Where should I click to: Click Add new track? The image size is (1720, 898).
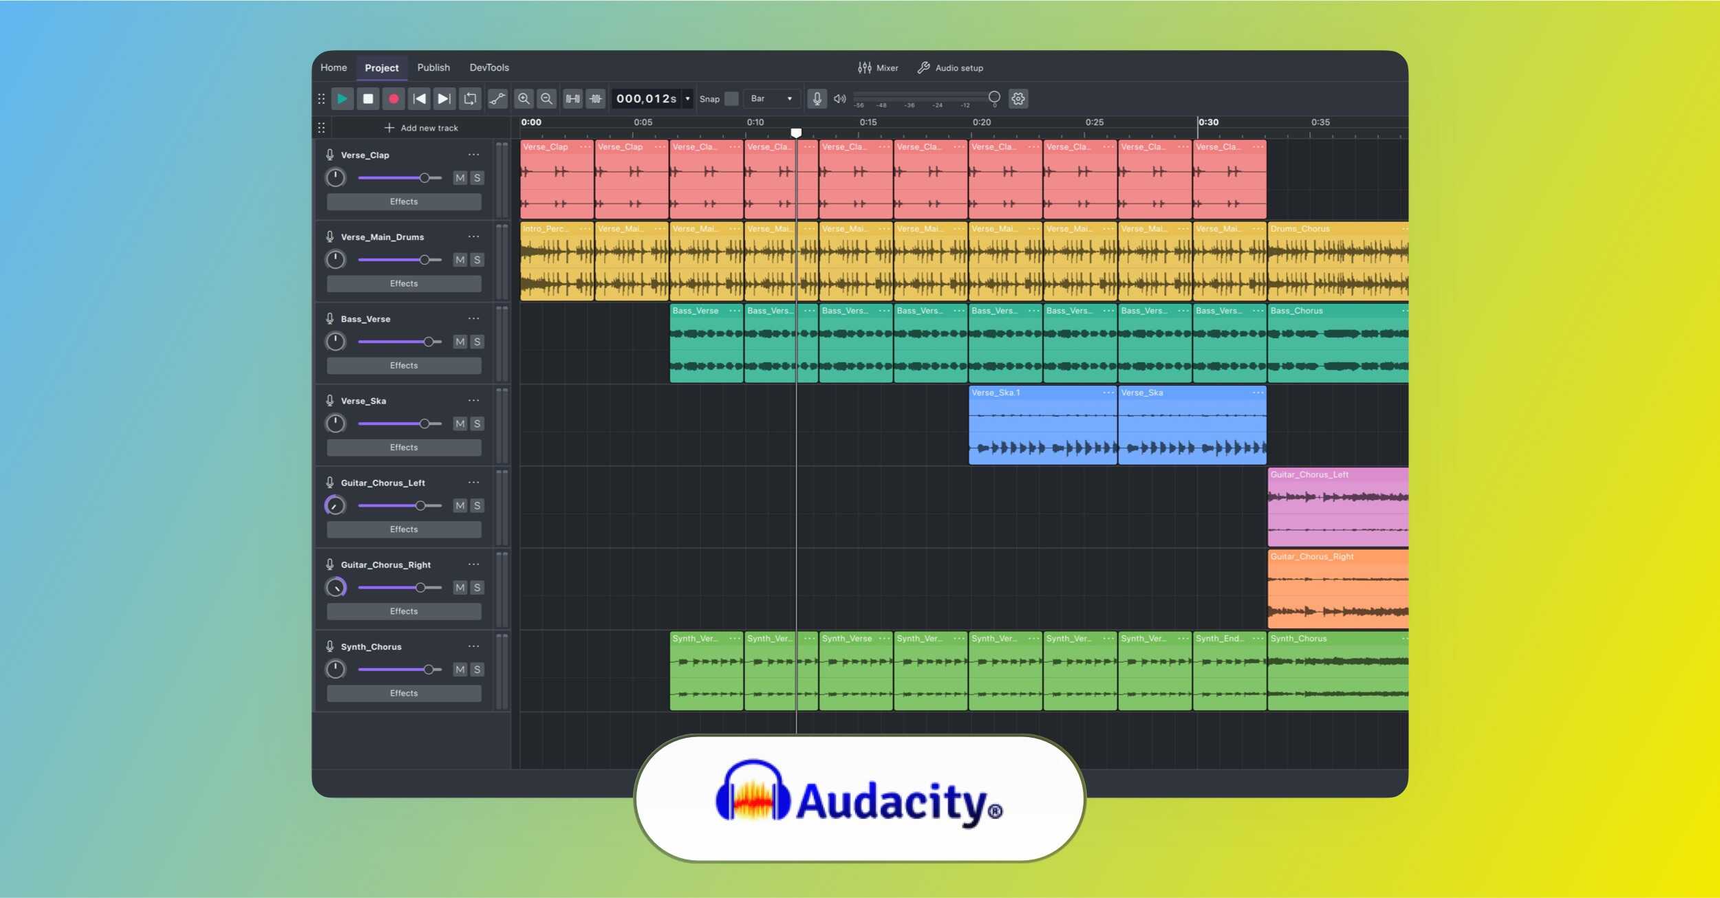[421, 128]
